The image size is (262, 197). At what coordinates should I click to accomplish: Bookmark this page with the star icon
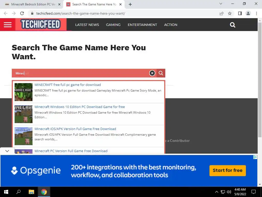pos(230,13)
